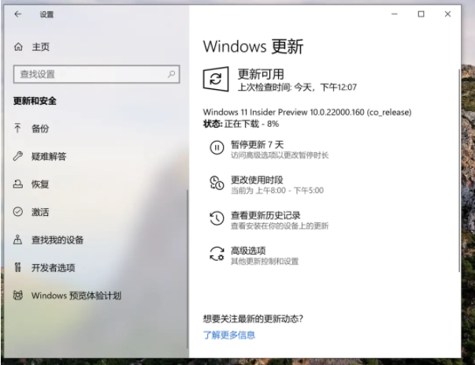Open the 查找我的设备 page

pos(58,240)
